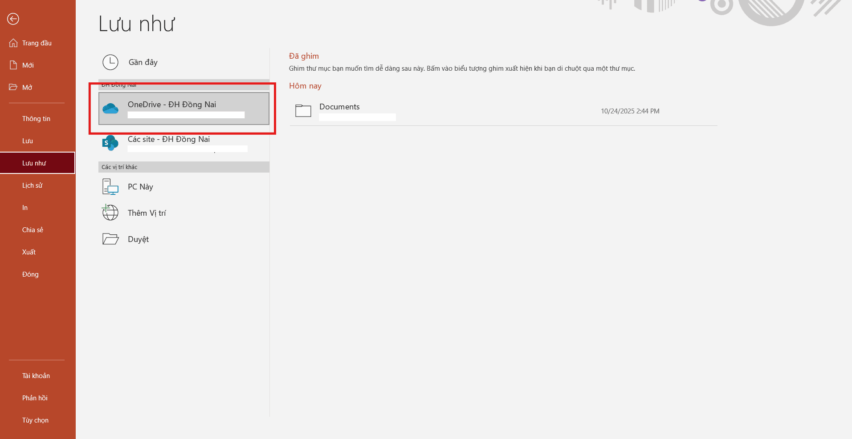Image resolution: width=852 pixels, height=439 pixels.
Task: Go to the Chia sẻ tab
Action: click(x=33, y=230)
